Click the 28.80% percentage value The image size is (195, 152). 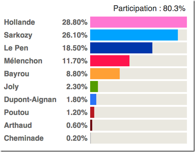pyautogui.click(x=75, y=22)
